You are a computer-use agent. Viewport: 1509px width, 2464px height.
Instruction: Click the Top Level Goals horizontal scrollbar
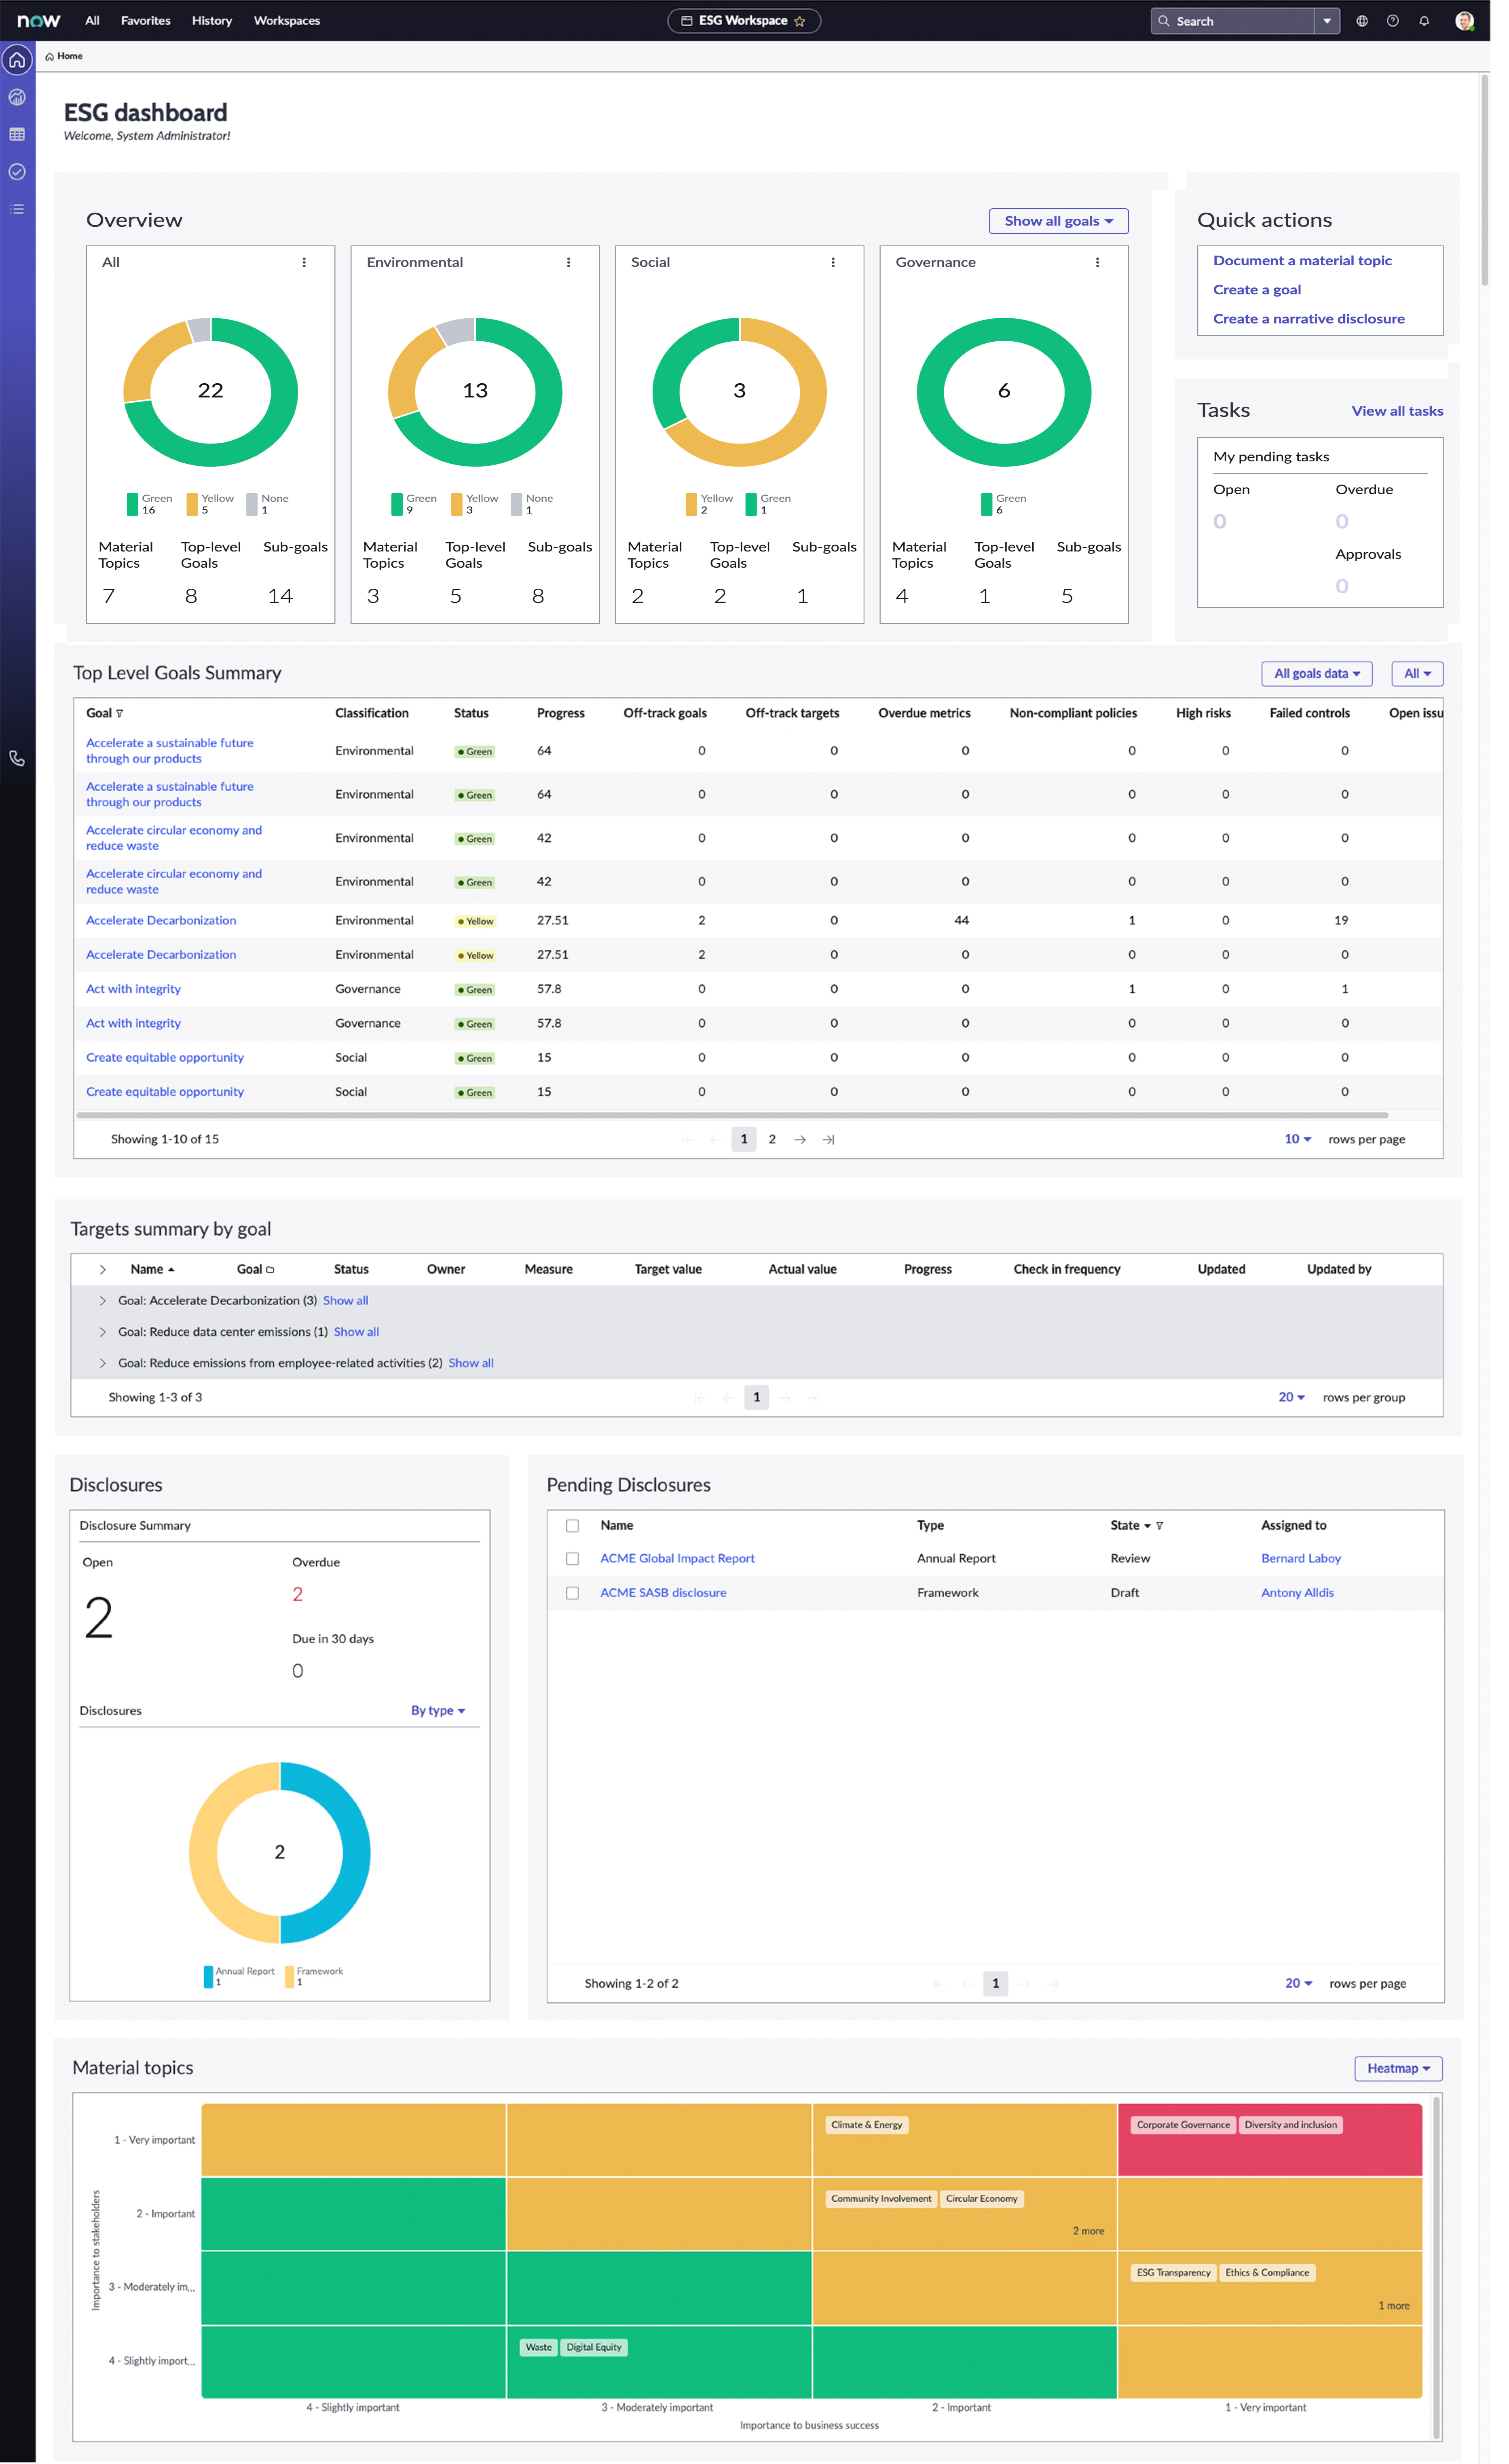point(732,1115)
